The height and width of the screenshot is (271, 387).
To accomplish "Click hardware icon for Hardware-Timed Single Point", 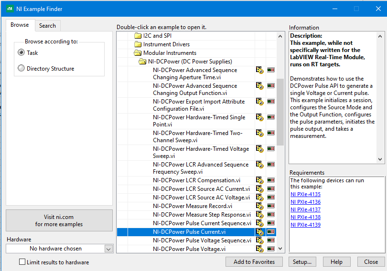I will pos(271,117).
